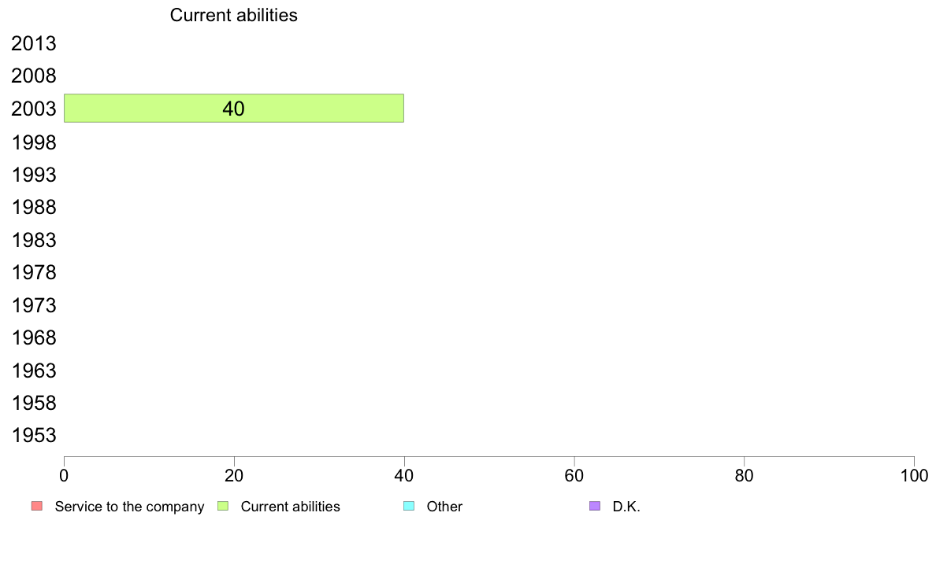Click the 20 axis tick label

(234, 475)
